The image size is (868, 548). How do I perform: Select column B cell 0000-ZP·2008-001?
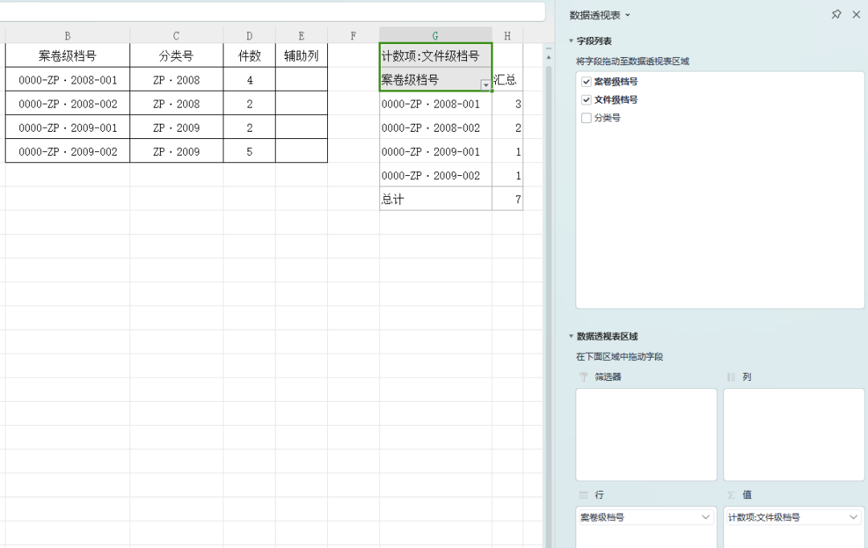click(x=68, y=80)
